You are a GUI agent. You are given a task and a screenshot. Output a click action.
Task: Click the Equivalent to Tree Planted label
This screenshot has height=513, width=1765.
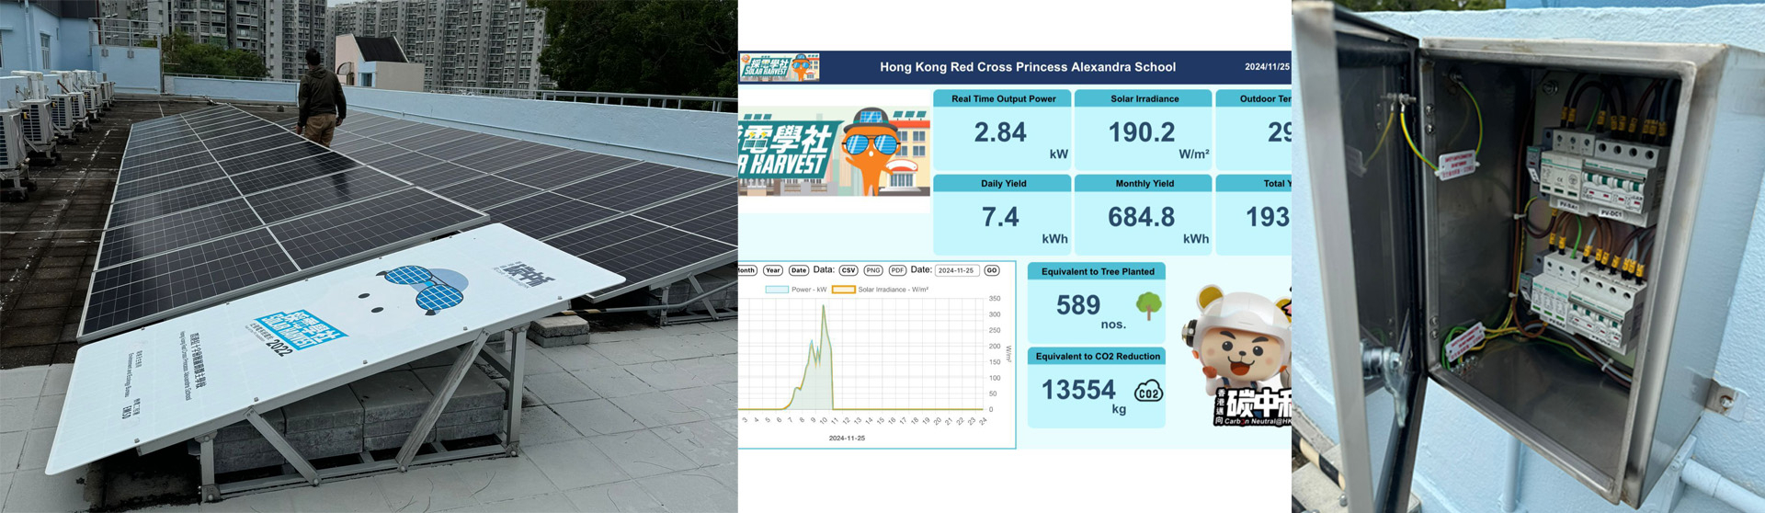pos(1098,271)
